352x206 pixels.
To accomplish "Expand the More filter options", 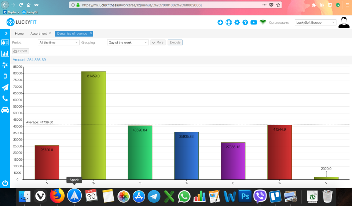I will tap(158, 42).
